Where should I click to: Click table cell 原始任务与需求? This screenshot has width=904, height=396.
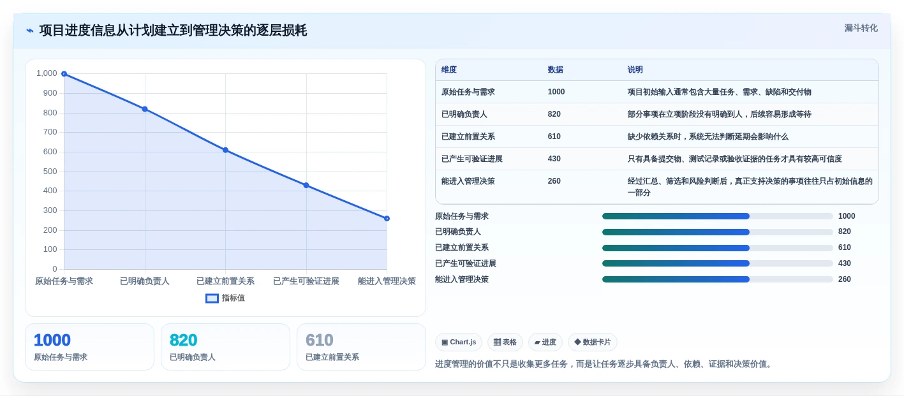(468, 92)
